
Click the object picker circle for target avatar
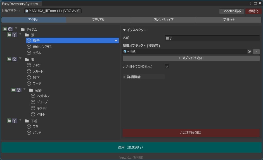point(79,11)
